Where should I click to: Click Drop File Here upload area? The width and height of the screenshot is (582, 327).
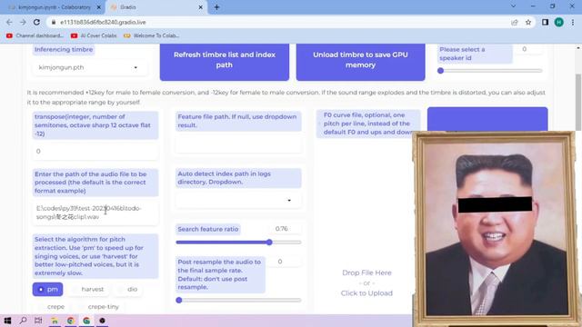point(366,282)
